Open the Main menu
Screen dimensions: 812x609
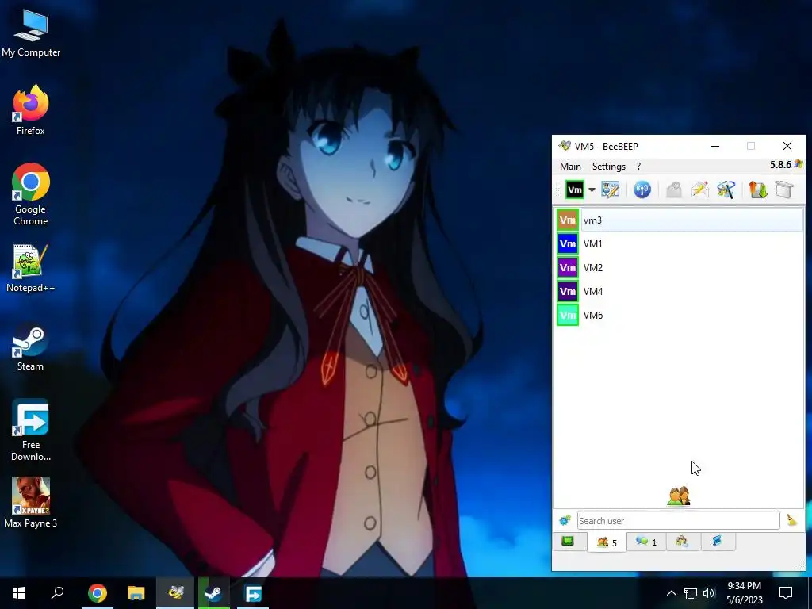point(570,167)
